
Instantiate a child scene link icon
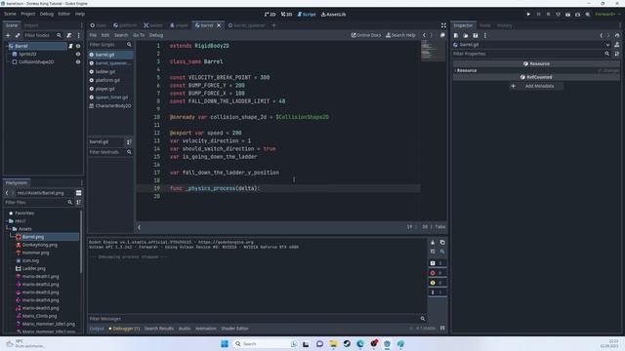[18, 35]
